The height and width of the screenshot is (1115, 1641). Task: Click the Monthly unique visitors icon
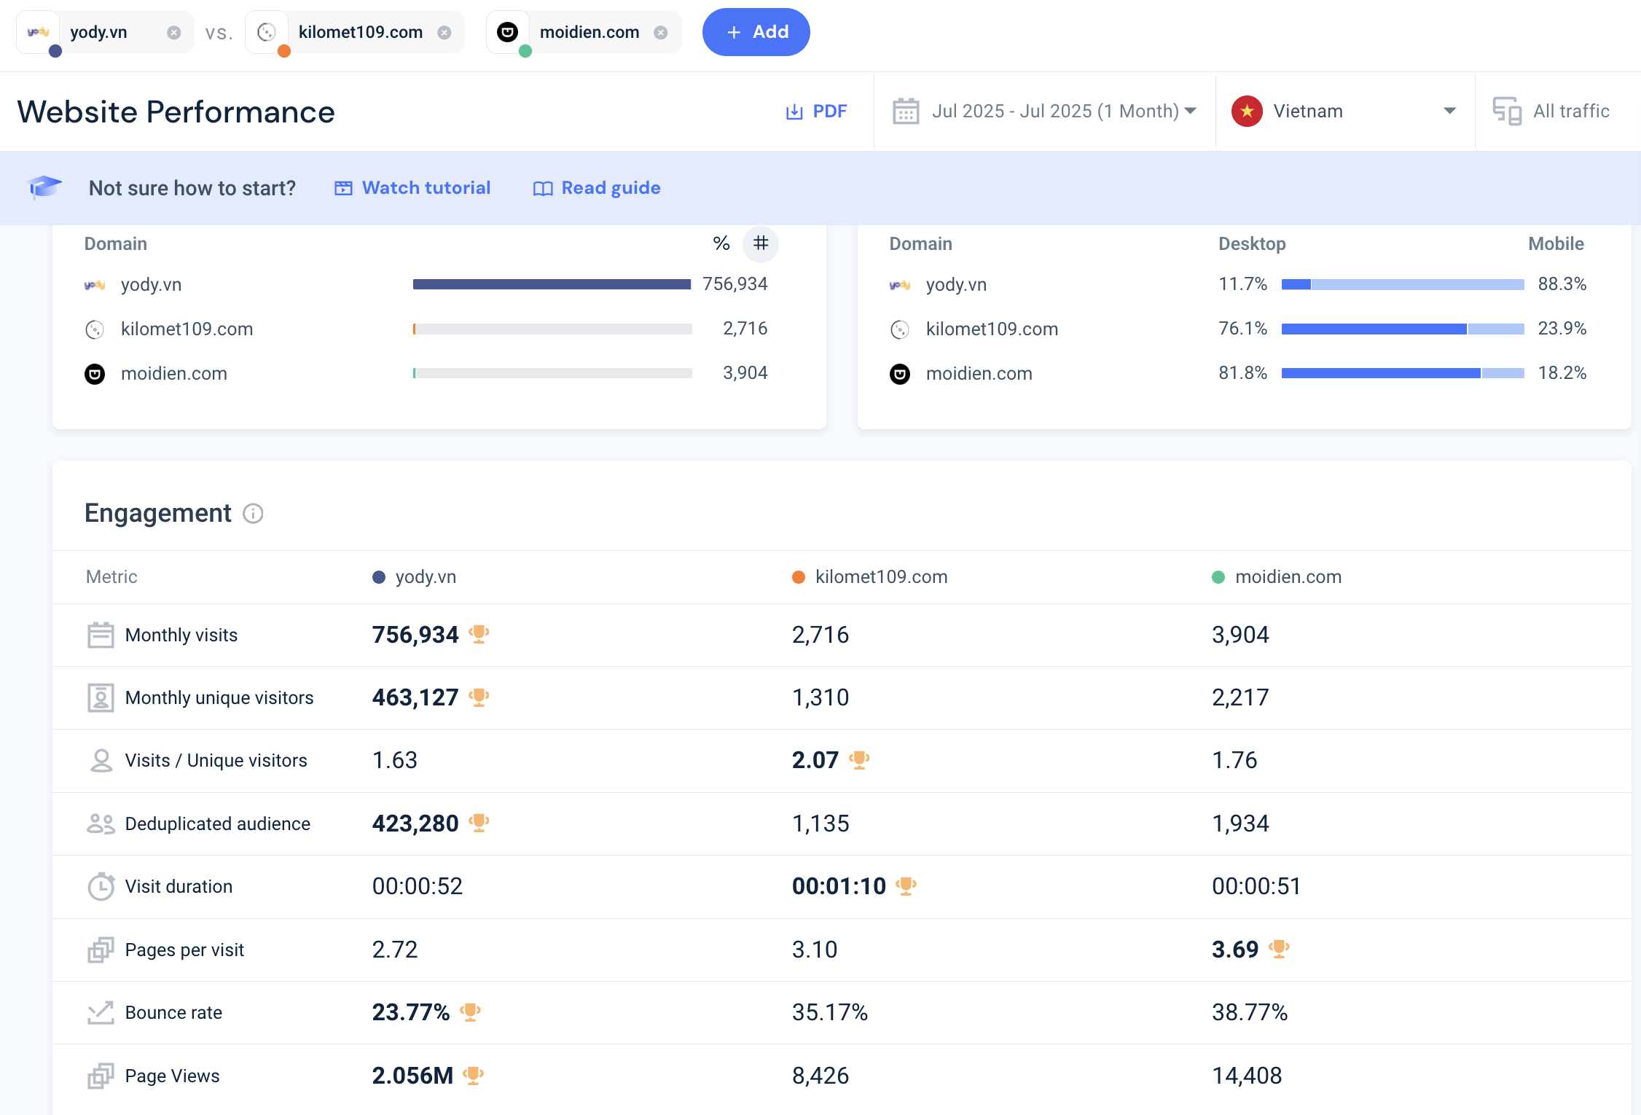click(101, 697)
